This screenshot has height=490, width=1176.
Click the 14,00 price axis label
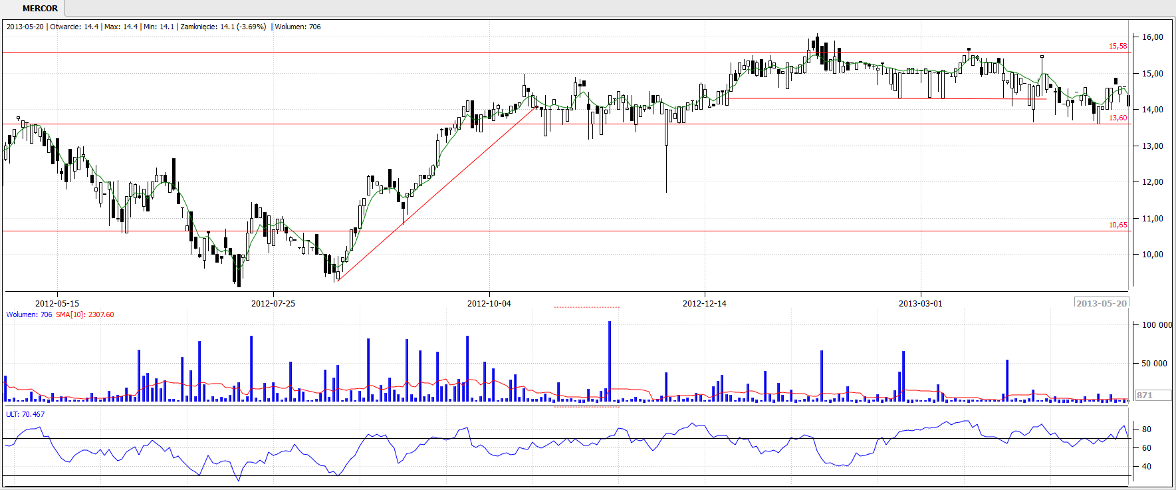1153,110
